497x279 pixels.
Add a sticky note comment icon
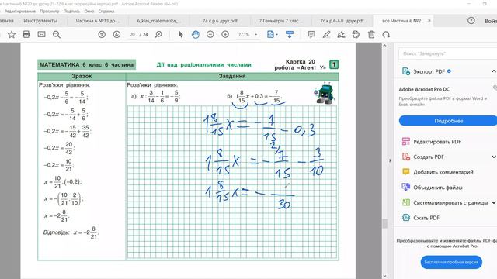311,34
